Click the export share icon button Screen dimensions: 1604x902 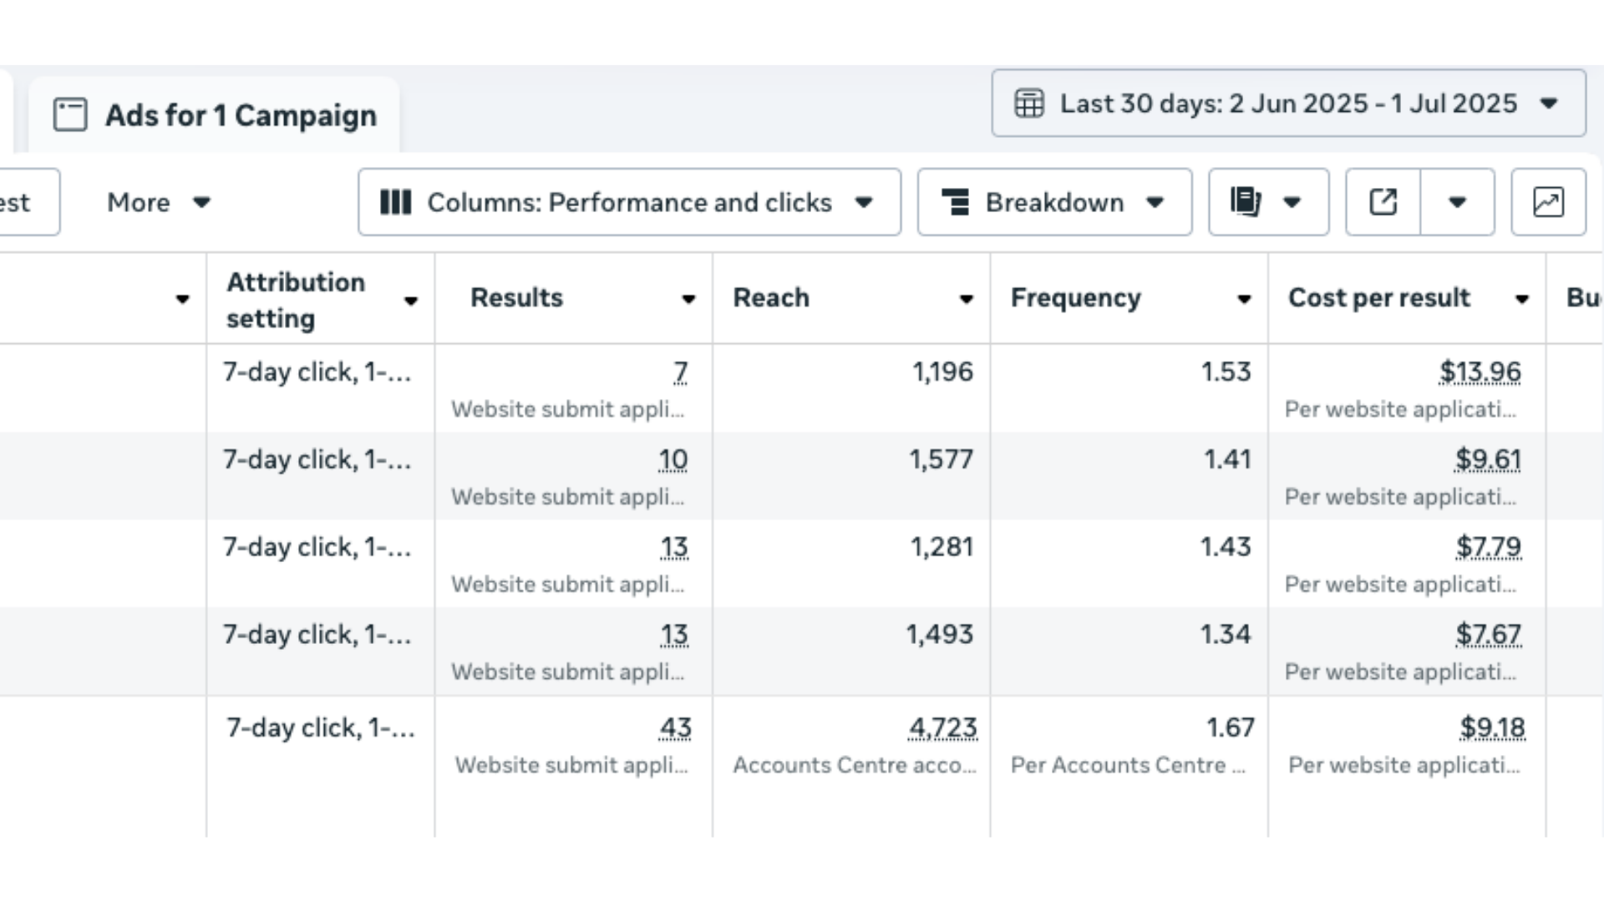click(x=1383, y=202)
